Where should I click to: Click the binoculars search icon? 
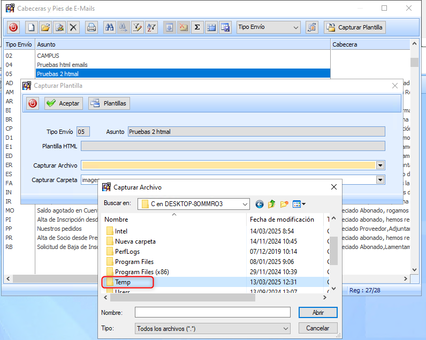pos(109,27)
